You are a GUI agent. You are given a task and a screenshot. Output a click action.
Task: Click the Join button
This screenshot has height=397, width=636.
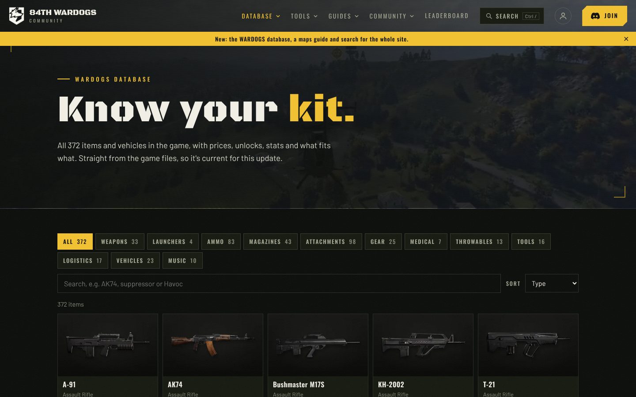(604, 16)
